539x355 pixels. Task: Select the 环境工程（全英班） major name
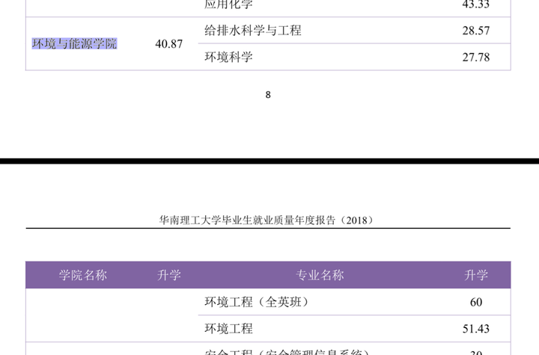[x=256, y=302]
